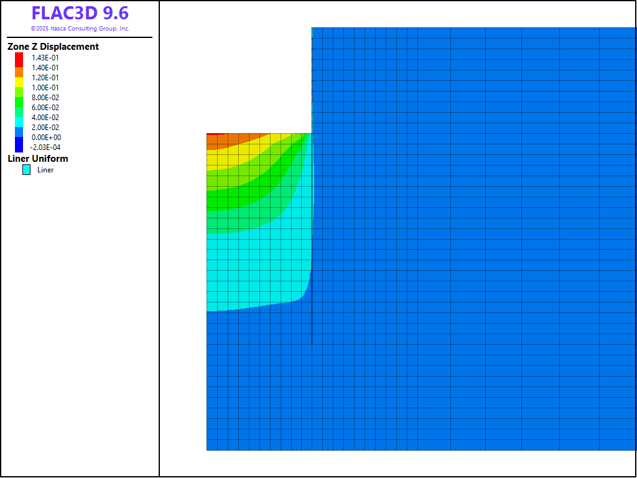Select the -2.03E-04 minimum legend value
The image size is (637, 478).
45,148
